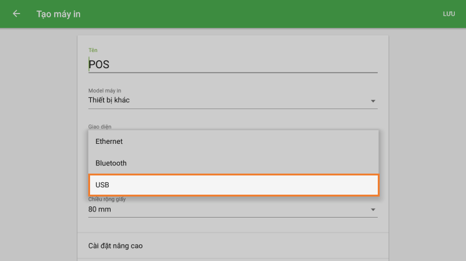Click the Tên field label
Screen dimensions: 466x261
(x=93, y=50)
